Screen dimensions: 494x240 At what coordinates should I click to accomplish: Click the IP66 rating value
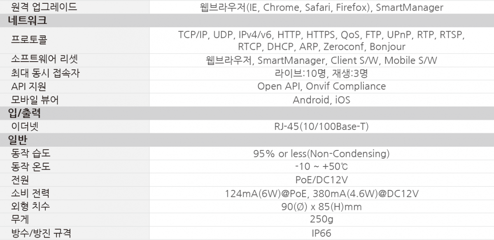pos(322,233)
